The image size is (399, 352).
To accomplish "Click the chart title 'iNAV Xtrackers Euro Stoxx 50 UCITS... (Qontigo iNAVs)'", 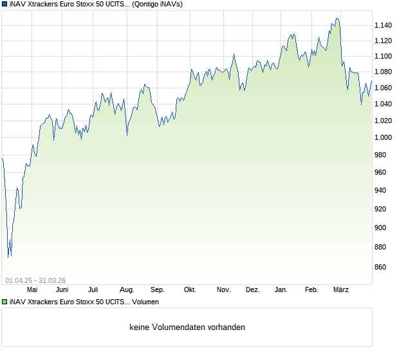I will coord(96,5).
